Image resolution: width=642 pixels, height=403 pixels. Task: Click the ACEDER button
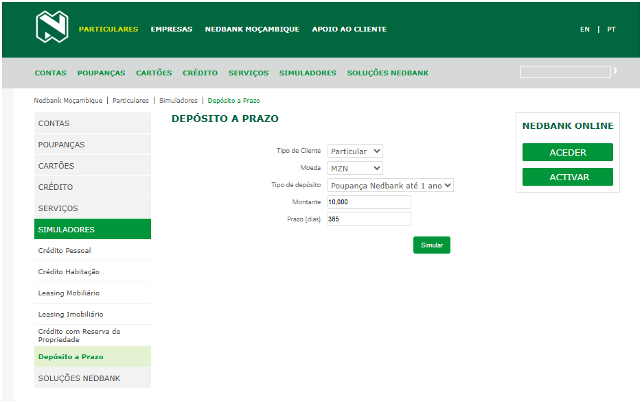click(568, 152)
